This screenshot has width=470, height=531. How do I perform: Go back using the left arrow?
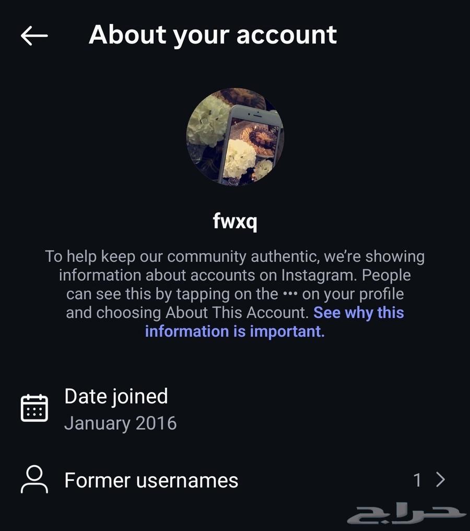tap(34, 36)
